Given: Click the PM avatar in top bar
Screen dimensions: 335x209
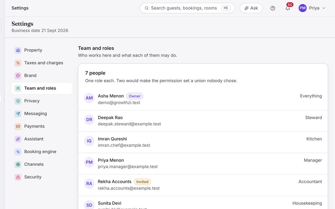Looking at the screenshot, I should 303,8.
